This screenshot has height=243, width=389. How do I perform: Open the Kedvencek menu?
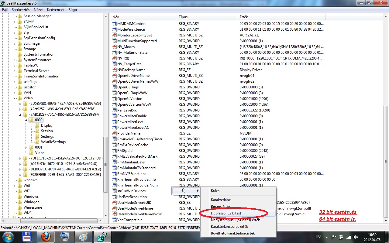coord(56,10)
